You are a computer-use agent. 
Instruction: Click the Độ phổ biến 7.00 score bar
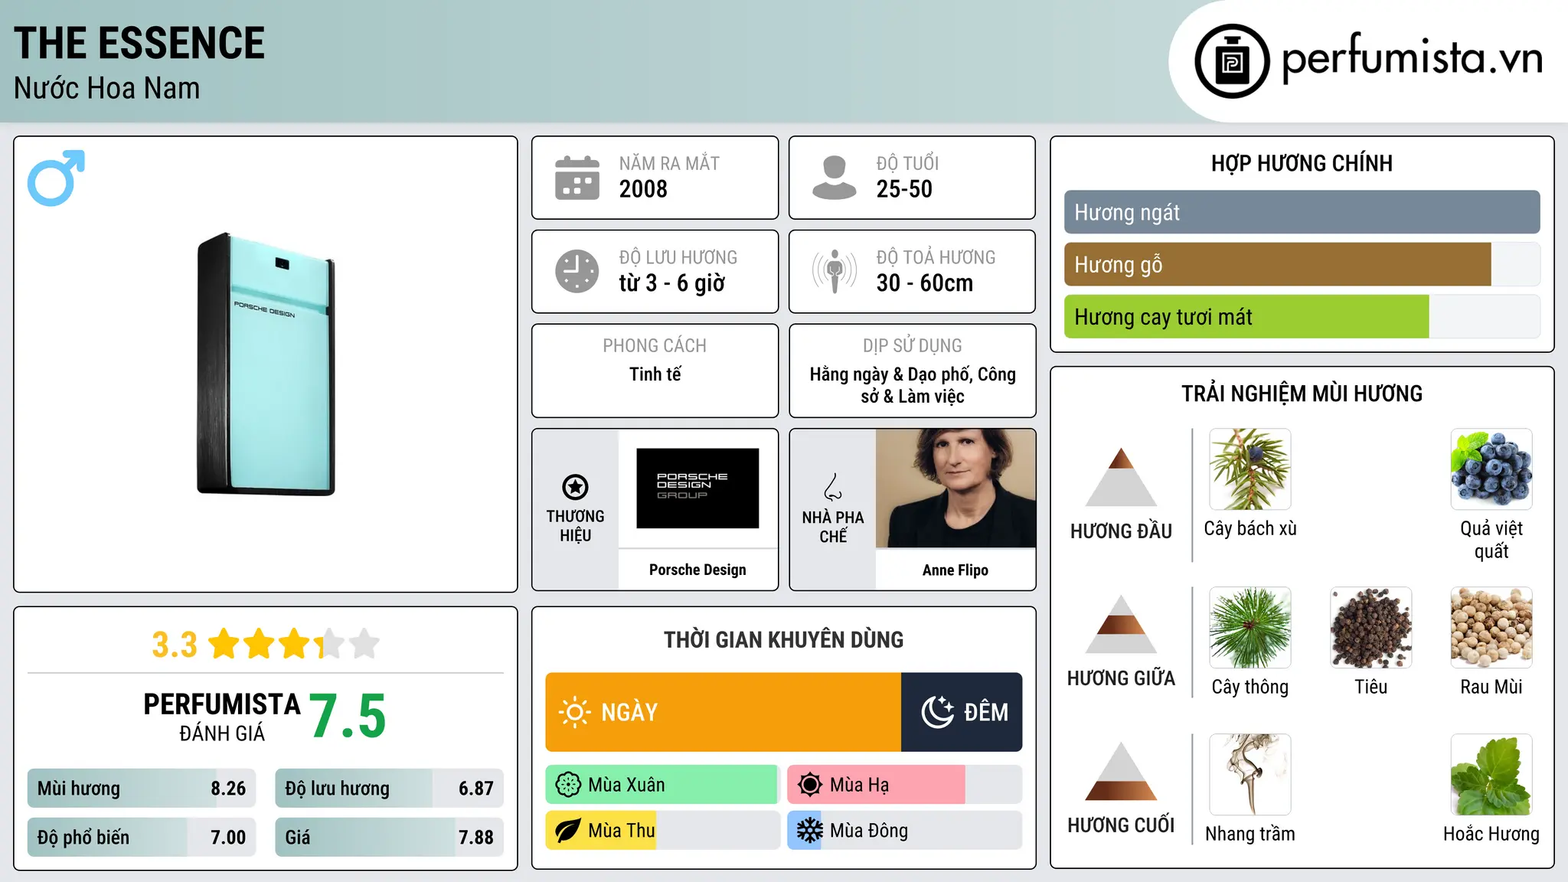142,837
